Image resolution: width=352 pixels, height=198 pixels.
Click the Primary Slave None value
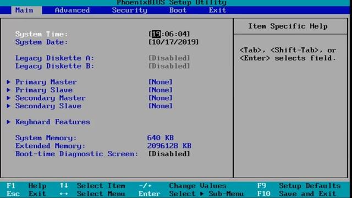pos(161,90)
